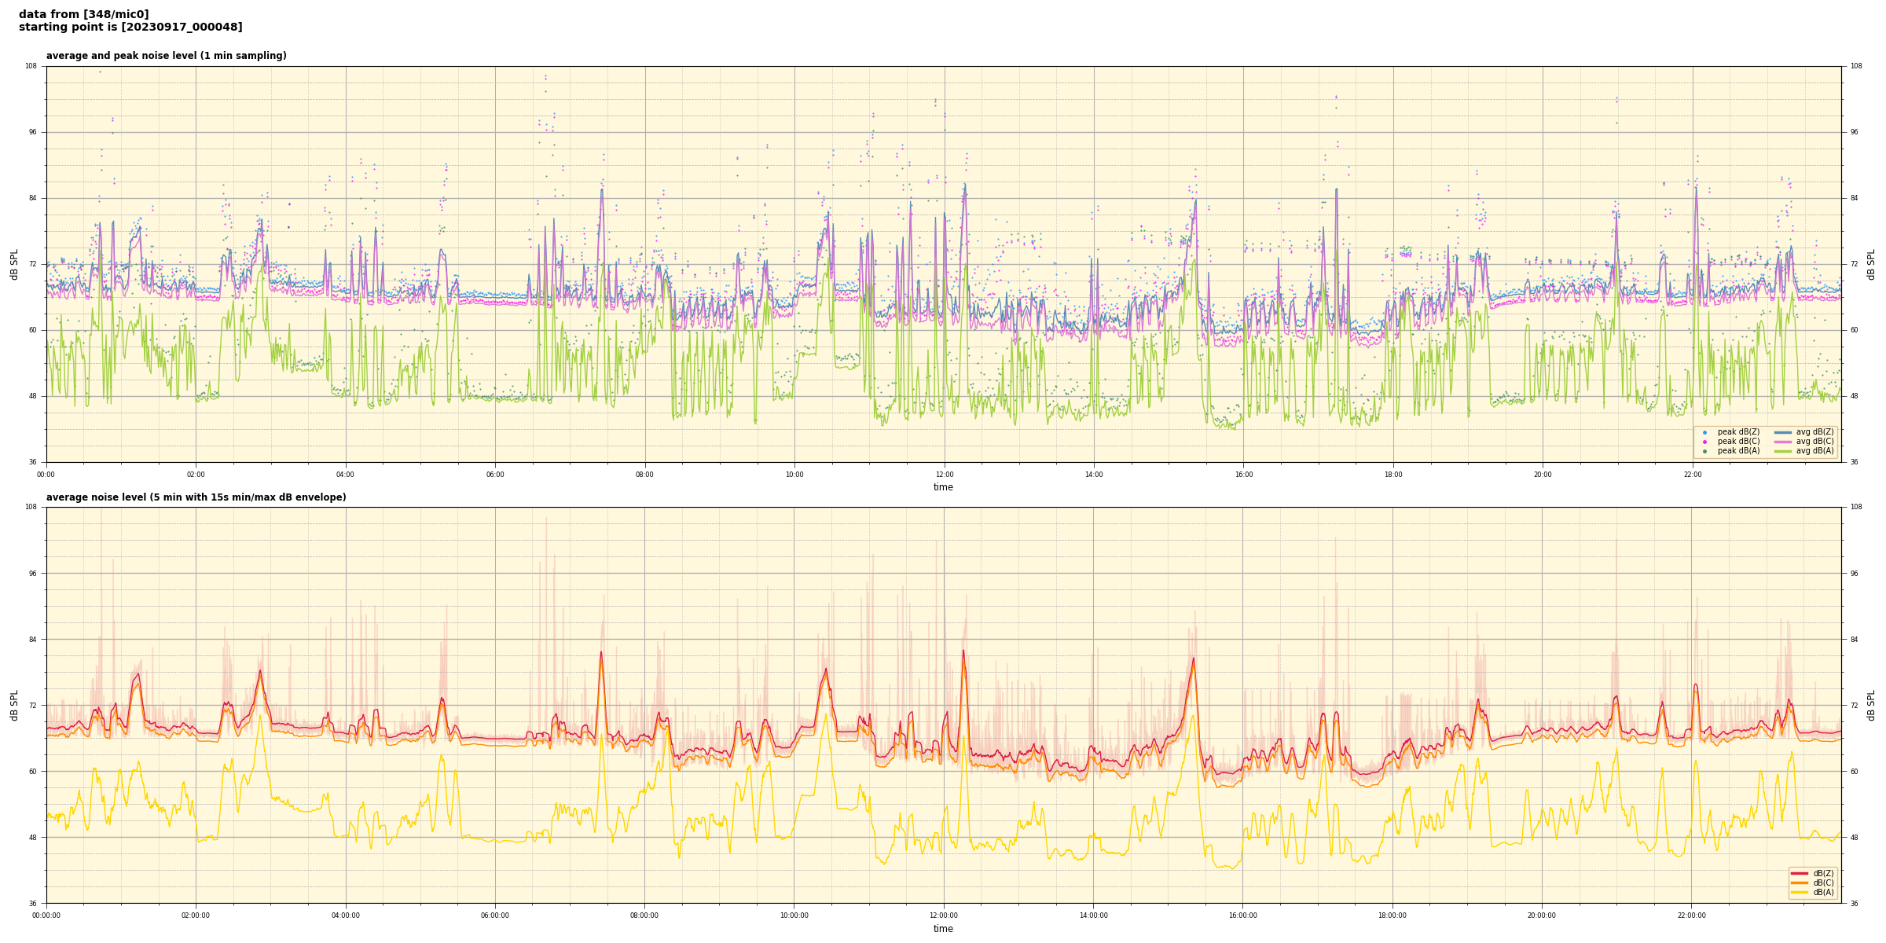This screenshot has width=1886, height=943.
Task: Click the 06:00:00 tick on bottom chart's axis
Action: pyautogui.click(x=495, y=915)
